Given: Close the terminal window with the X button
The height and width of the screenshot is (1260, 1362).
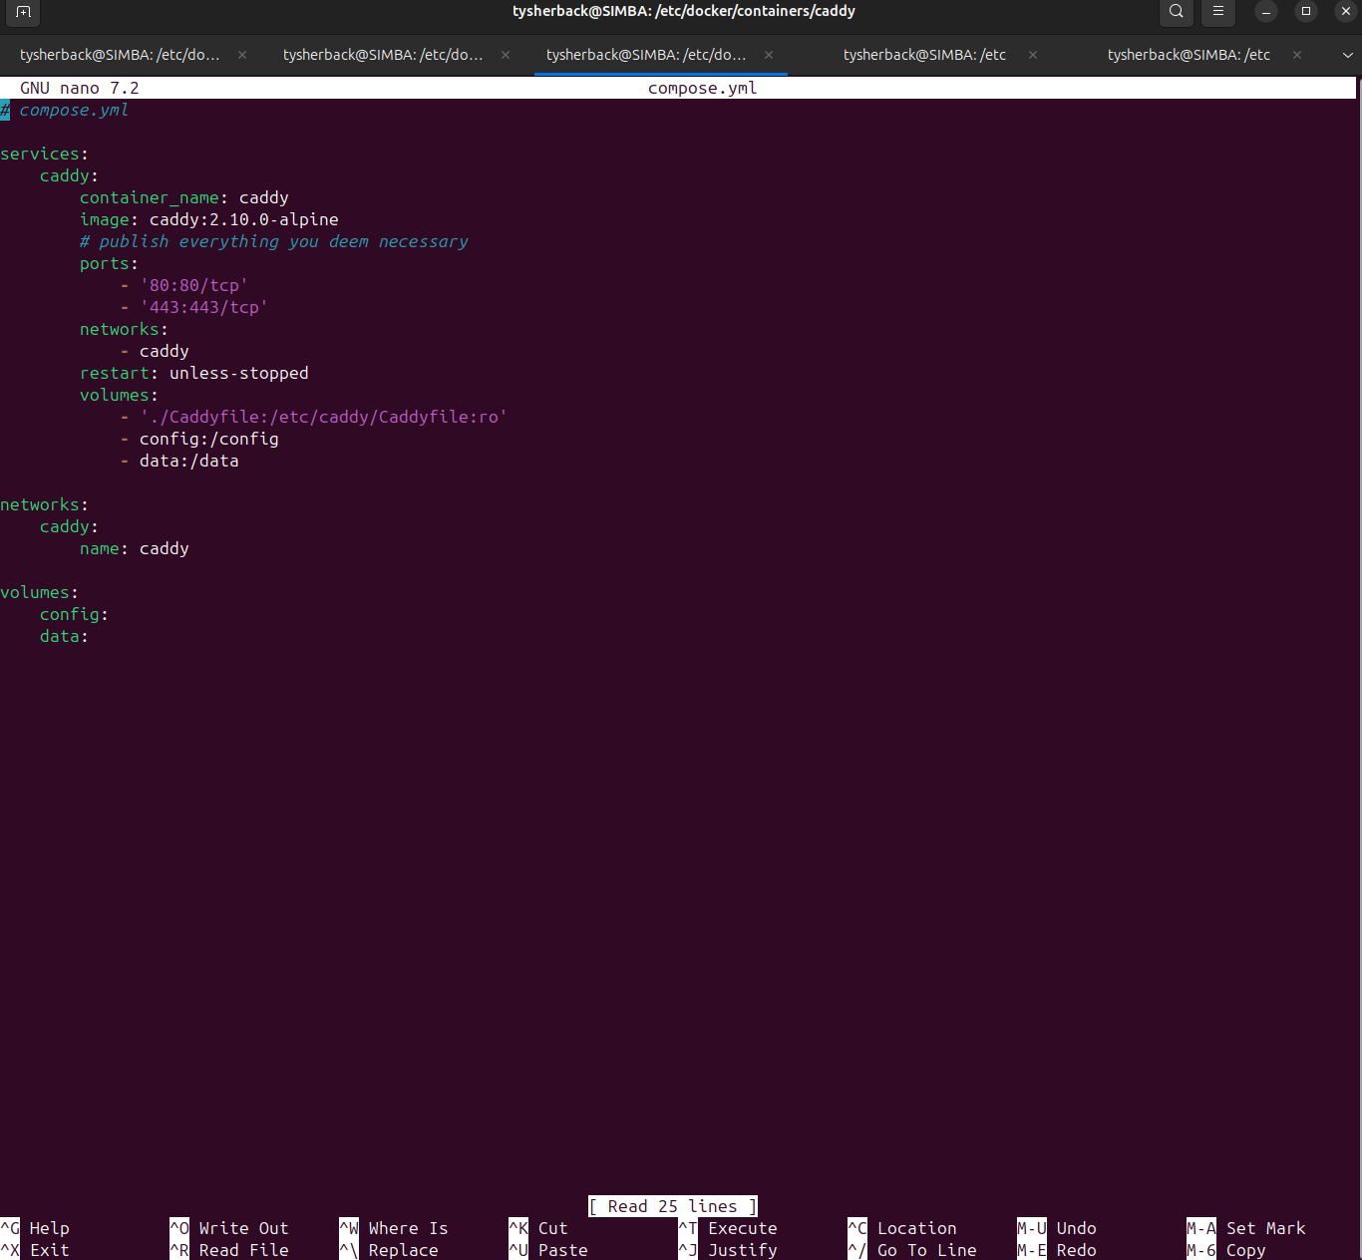Looking at the screenshot, I should click(1345, 12).
